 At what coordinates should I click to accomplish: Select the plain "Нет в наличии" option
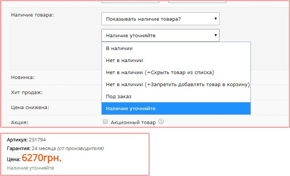click(x=124, y=60)
